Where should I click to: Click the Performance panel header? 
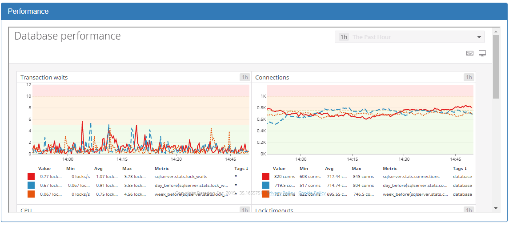click(x=254, y=12)
